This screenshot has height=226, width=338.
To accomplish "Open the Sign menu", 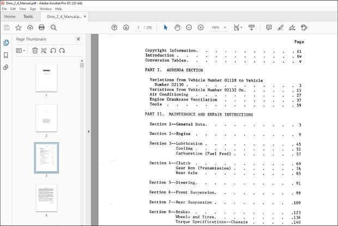I will tap(33, 9).
